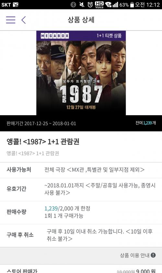The width and height of the screenshot is (162, 273).
Task: Tap the muted sound status icon
Action: point(82,5)
